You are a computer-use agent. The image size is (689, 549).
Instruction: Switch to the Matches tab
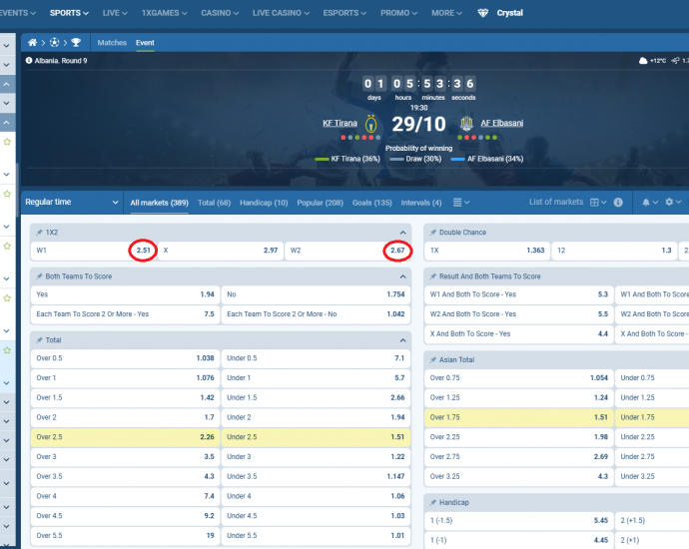tap(112, 43)
